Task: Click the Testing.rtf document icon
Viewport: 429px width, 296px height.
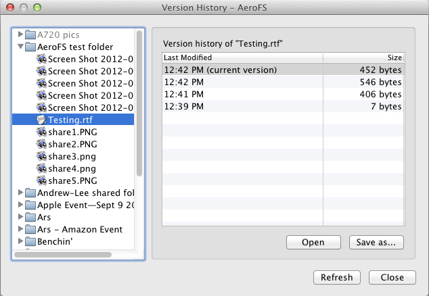Action: [41, 120]
